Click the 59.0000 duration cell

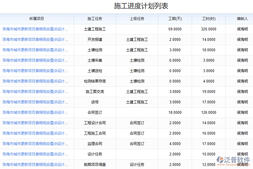175,29
